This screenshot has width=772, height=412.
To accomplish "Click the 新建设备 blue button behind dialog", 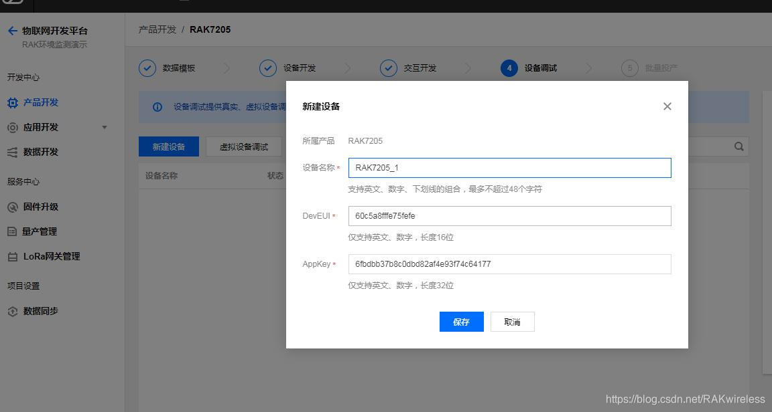I will (169, 146).
